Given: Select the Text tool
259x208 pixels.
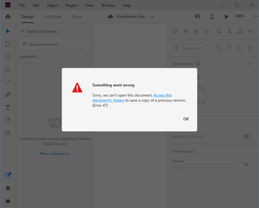Looking at the screenshot, I should click(x=8, y=107).
